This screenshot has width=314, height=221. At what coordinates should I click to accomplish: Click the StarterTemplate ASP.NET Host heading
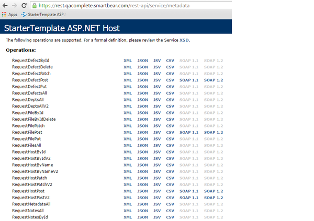pyautogui.click(x=62, y=28)
